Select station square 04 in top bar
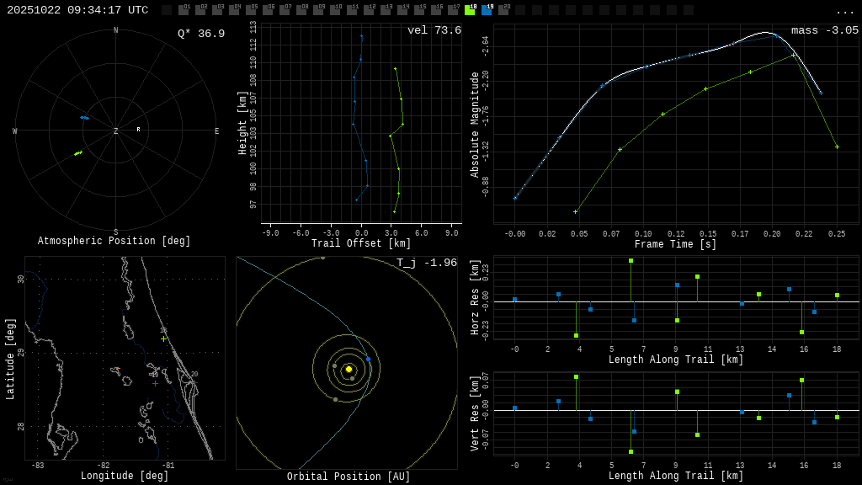This screenshot has width=862, height=485. click(234, 10)
